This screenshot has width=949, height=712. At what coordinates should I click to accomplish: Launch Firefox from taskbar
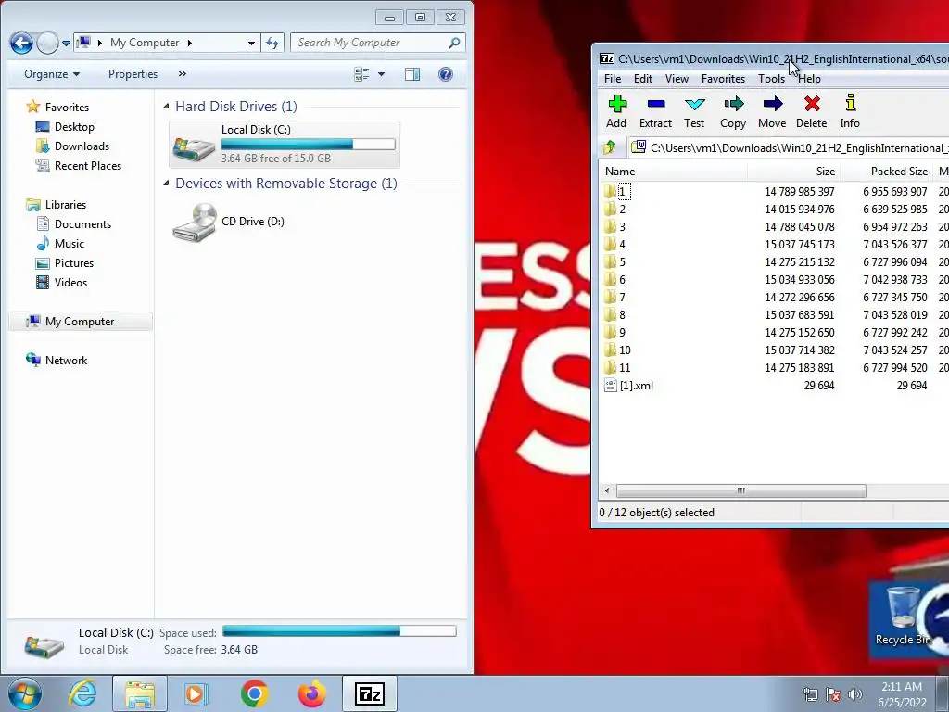coord(312,693)
